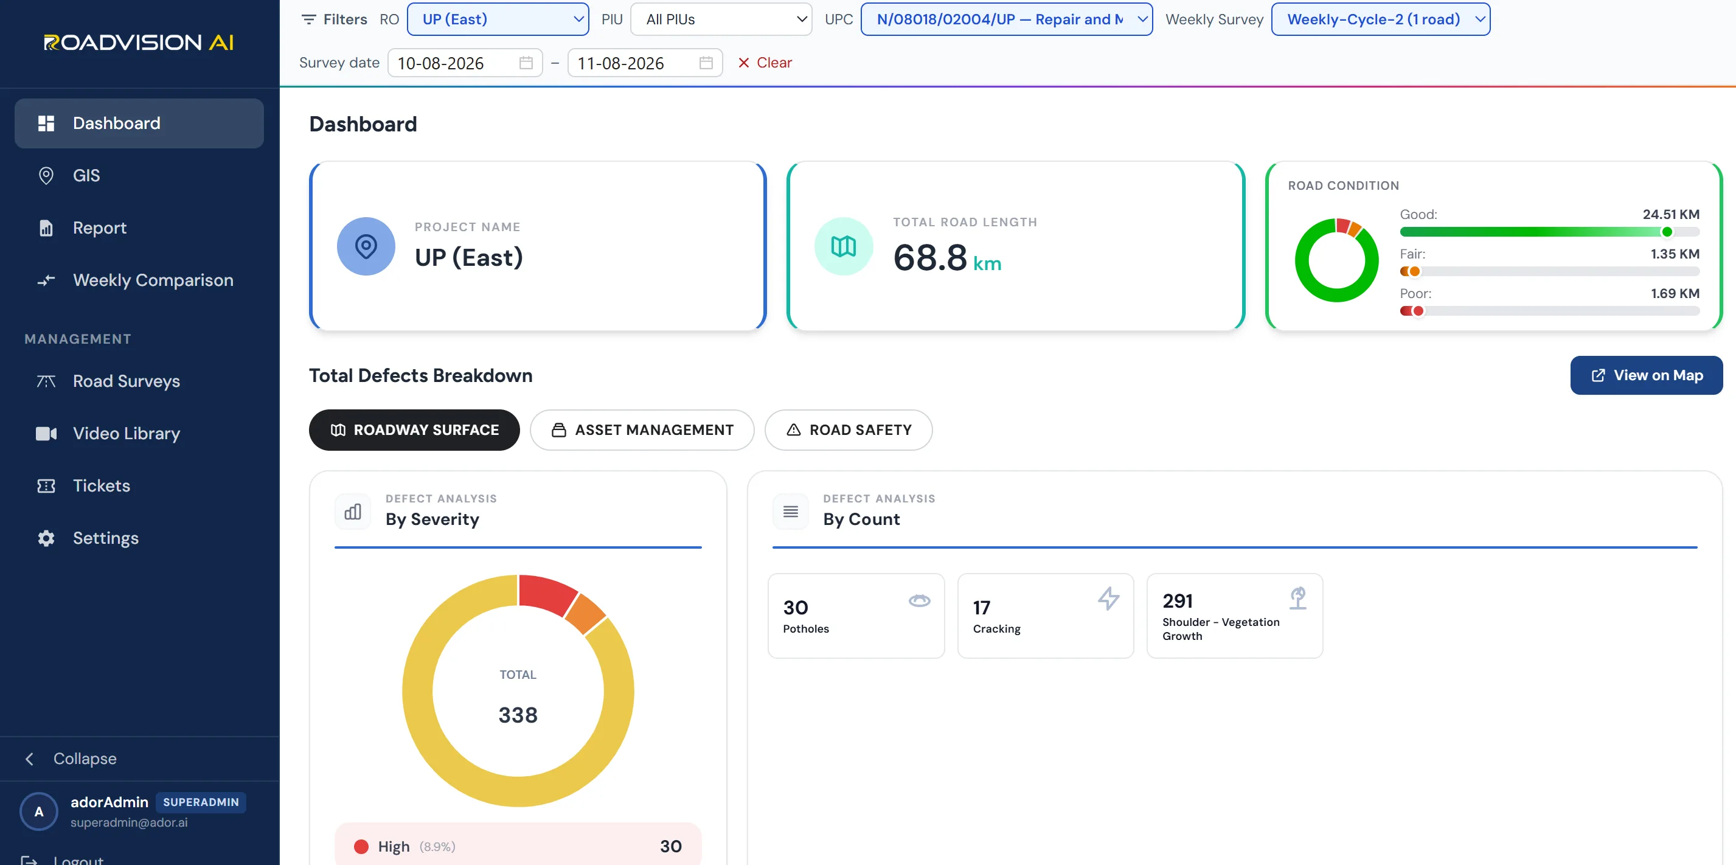The height and width of the screenshot is (865, 1736).
Task: Click the By Severity bar chart icon
Action: tap(352, 512)
